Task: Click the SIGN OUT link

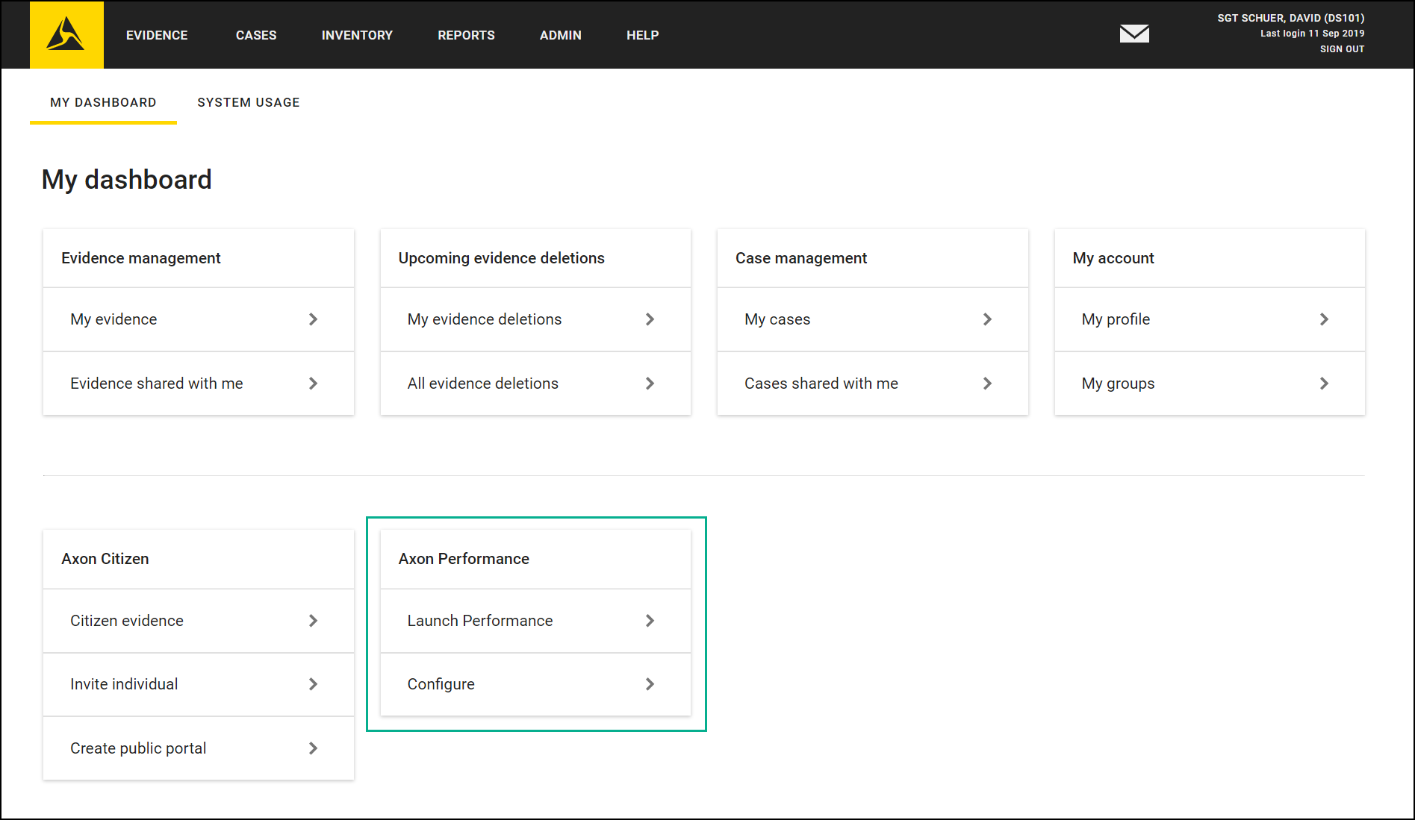Action: pyautogui.click(x=1342, y=49)
